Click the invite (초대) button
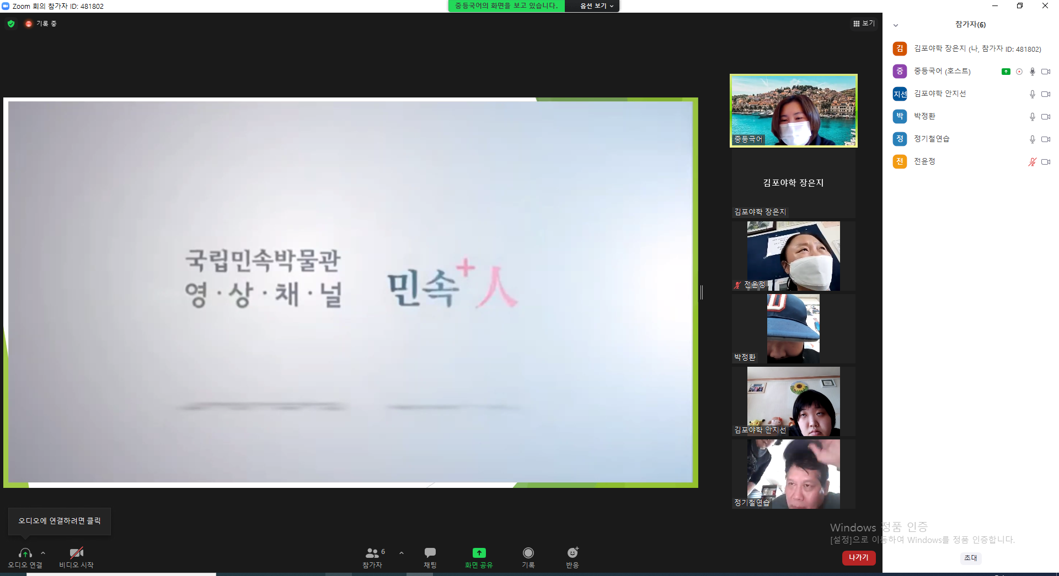This screenshot has height=576, width=1059. coord(970,558)
